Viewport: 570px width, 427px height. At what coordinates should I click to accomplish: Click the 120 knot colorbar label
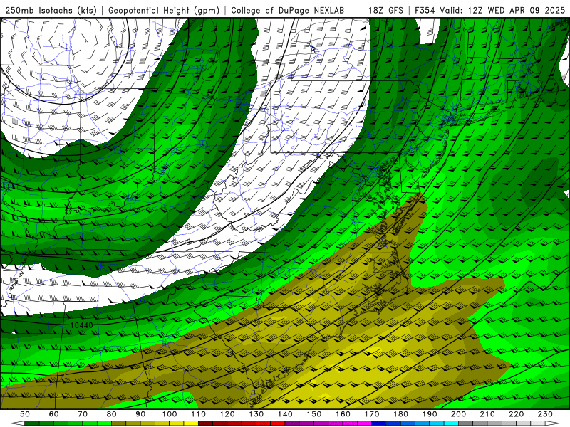pyautogui.click(x=227, y=414)
